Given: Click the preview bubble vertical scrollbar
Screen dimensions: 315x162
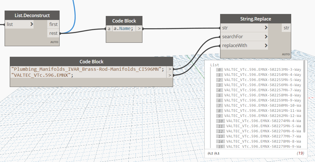Looking at the screenshot, I should 304,96.
